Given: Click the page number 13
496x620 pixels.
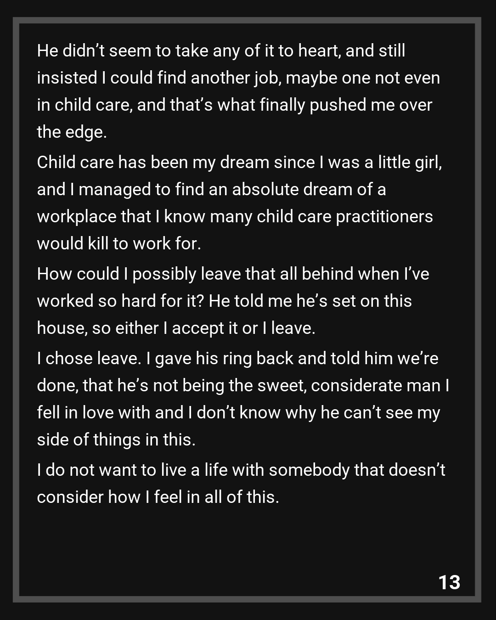Looking at the screenshot, I should point(449,582).
